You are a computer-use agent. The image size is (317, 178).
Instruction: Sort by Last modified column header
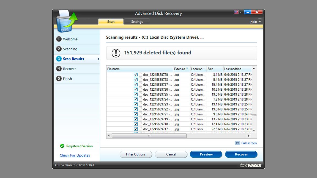(x=237, y=69)
